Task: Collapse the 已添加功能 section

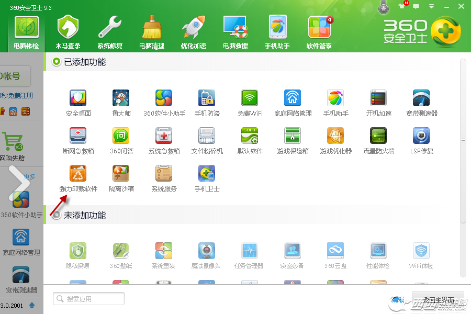Action: coord(56,61)
